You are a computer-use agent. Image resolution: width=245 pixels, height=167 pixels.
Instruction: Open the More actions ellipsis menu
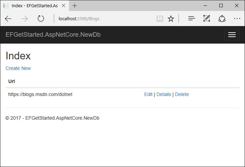237,19
